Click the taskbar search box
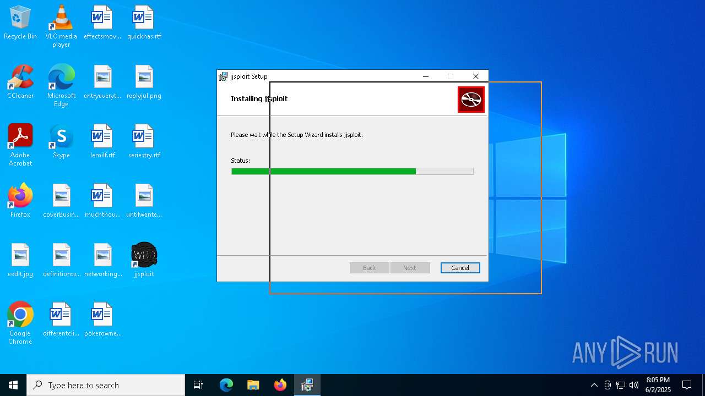Screen dimensions: 705x396 coord(106,385)
